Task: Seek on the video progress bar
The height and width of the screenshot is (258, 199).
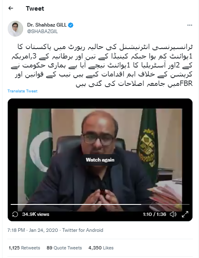Action: point(100,204)
